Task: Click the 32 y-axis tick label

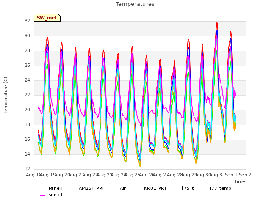Action: 27,21
